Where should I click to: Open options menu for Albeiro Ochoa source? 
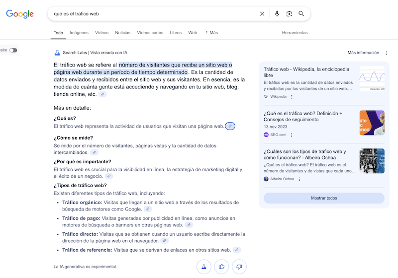[299, 179]
